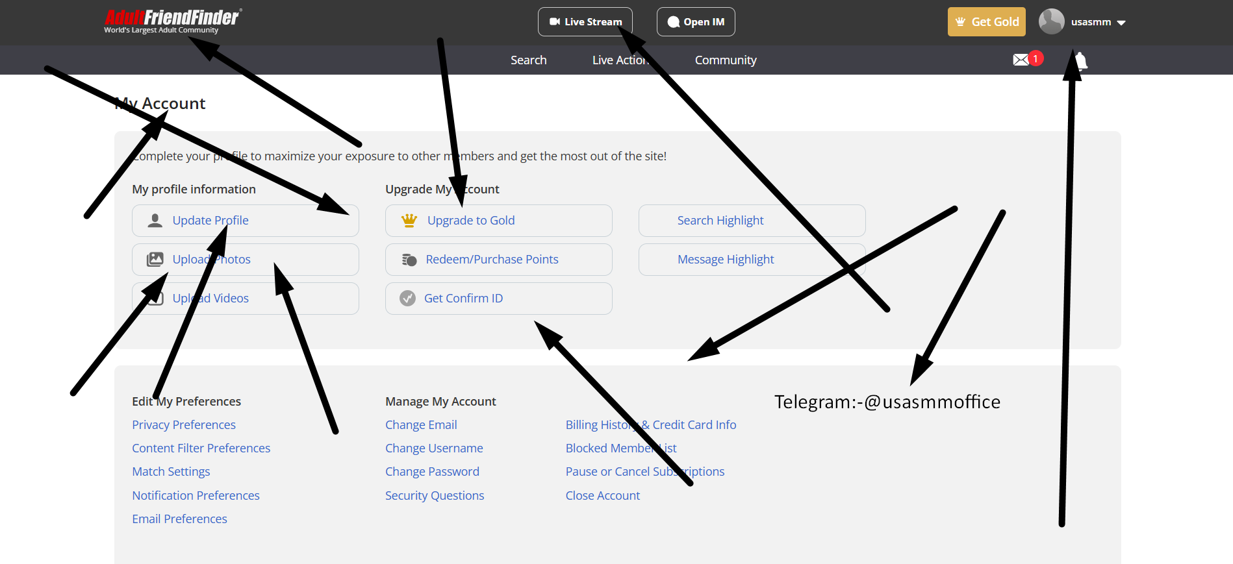
Task: Click the mail envelope icon with unread badge
Action: coord(1021,60)
